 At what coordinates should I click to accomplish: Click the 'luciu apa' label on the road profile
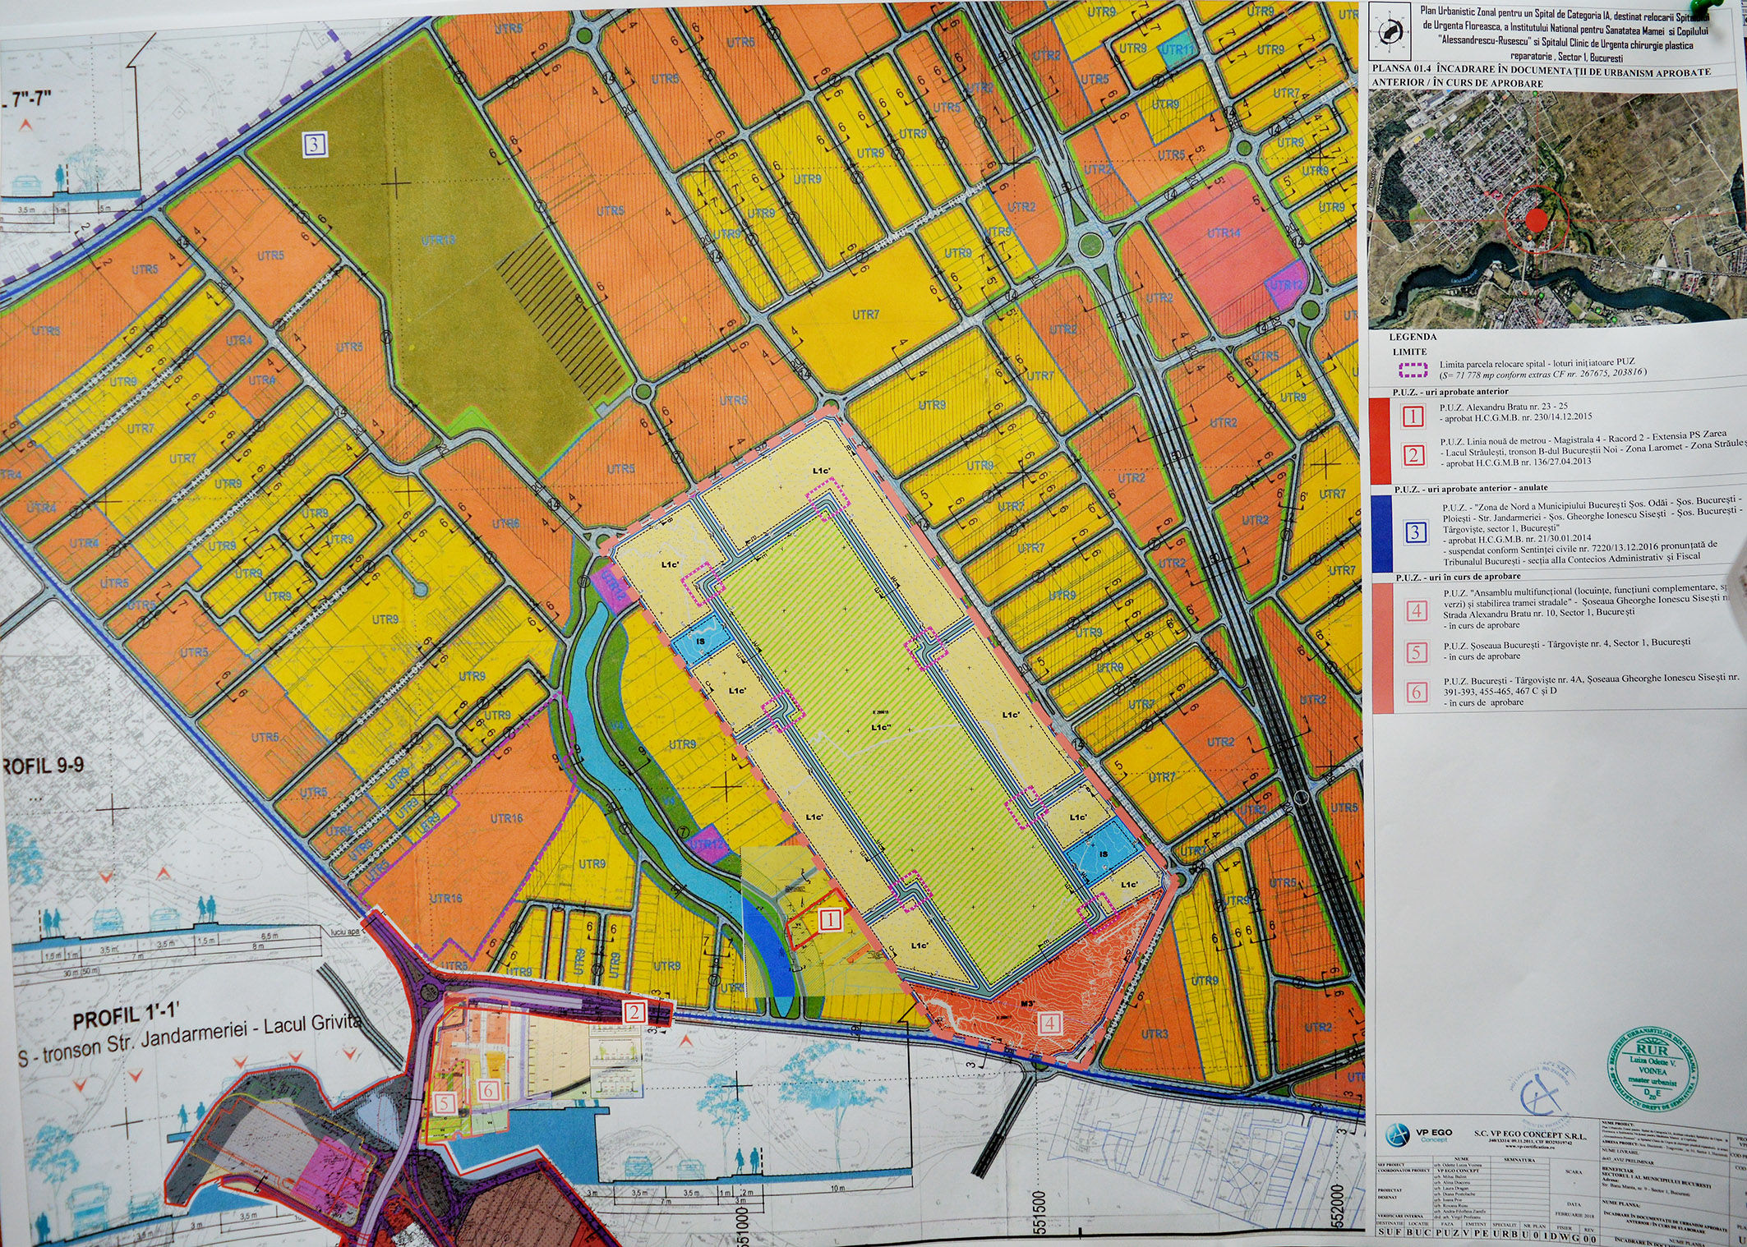346,932
